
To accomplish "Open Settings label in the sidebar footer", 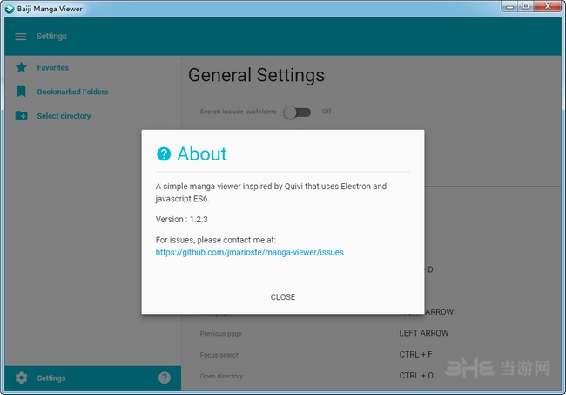I will coord(51,378).
